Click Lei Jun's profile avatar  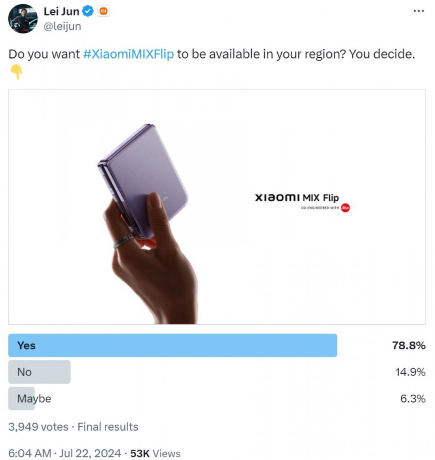23,19
